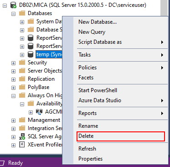Viewport: 170px width, 167px height.
Task: Click the Database Snapshots folder icon
Action: pyautogui.click(x=31, y=30)
